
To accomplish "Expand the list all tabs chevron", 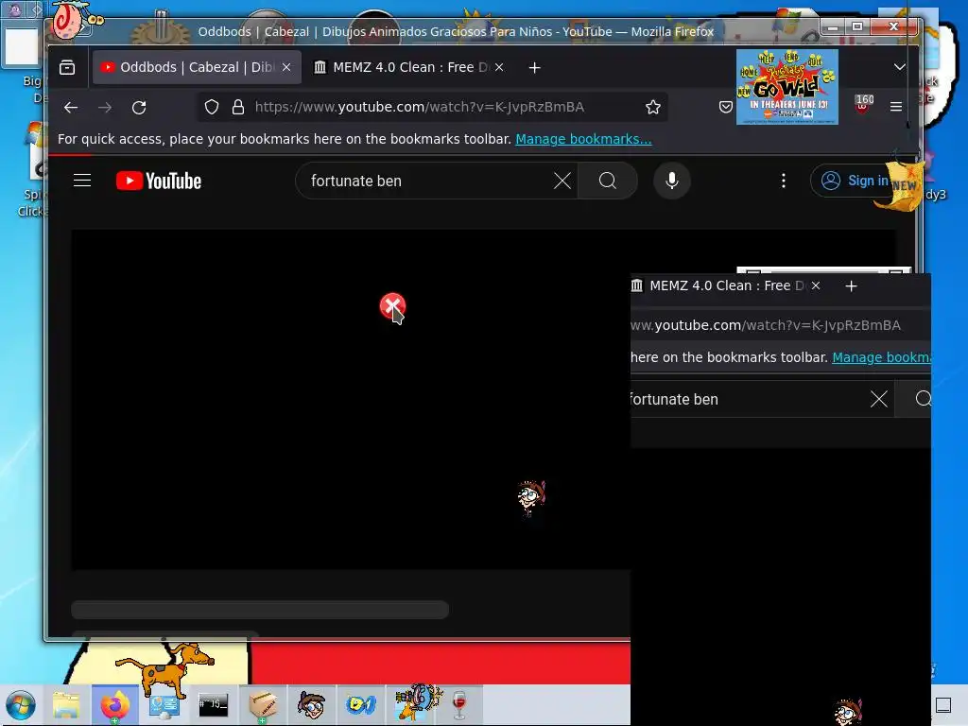I will pyautogui.click(x=900, y=67).
